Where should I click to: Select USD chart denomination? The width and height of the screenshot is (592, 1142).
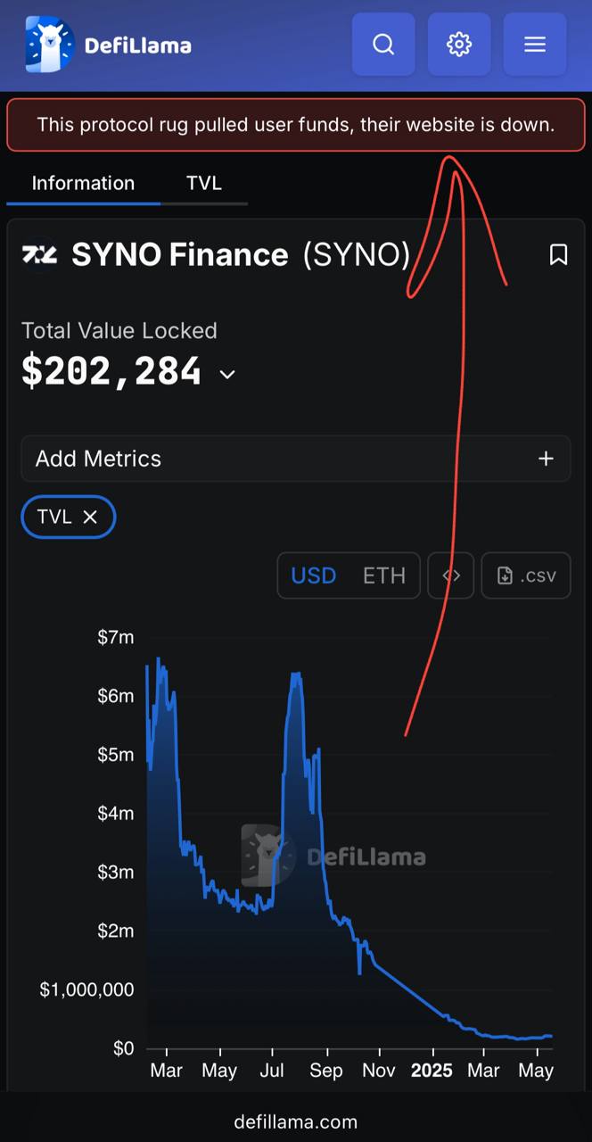click(x=314, y=575)
